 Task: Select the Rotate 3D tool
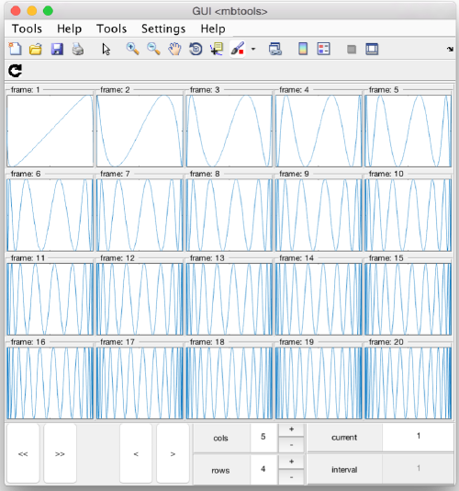[196, 49]
